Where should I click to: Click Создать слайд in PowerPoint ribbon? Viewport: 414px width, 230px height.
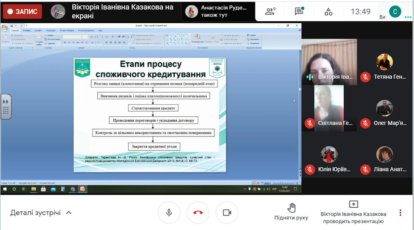39,40
